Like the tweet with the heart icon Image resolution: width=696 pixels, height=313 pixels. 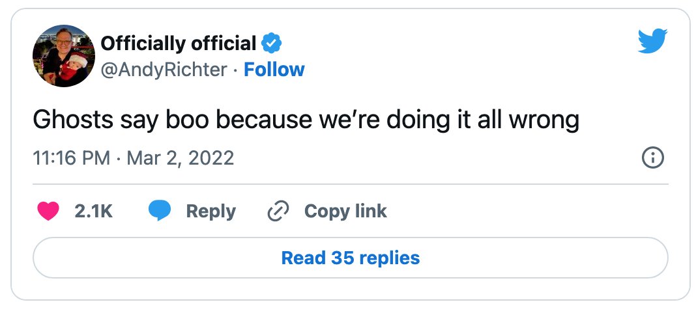(48, 211)
